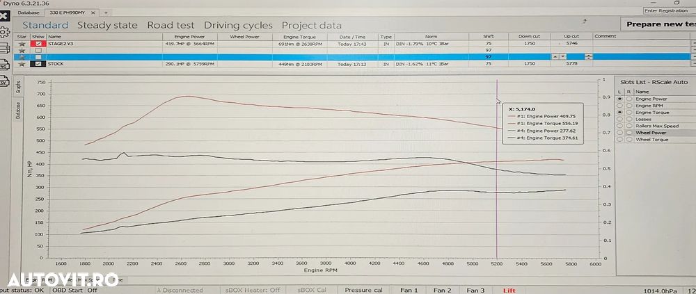
Task: Switch to the Database top tab
Action: (x=29, y=13)
